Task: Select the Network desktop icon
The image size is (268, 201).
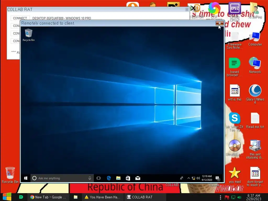Action: coord(255,65)
